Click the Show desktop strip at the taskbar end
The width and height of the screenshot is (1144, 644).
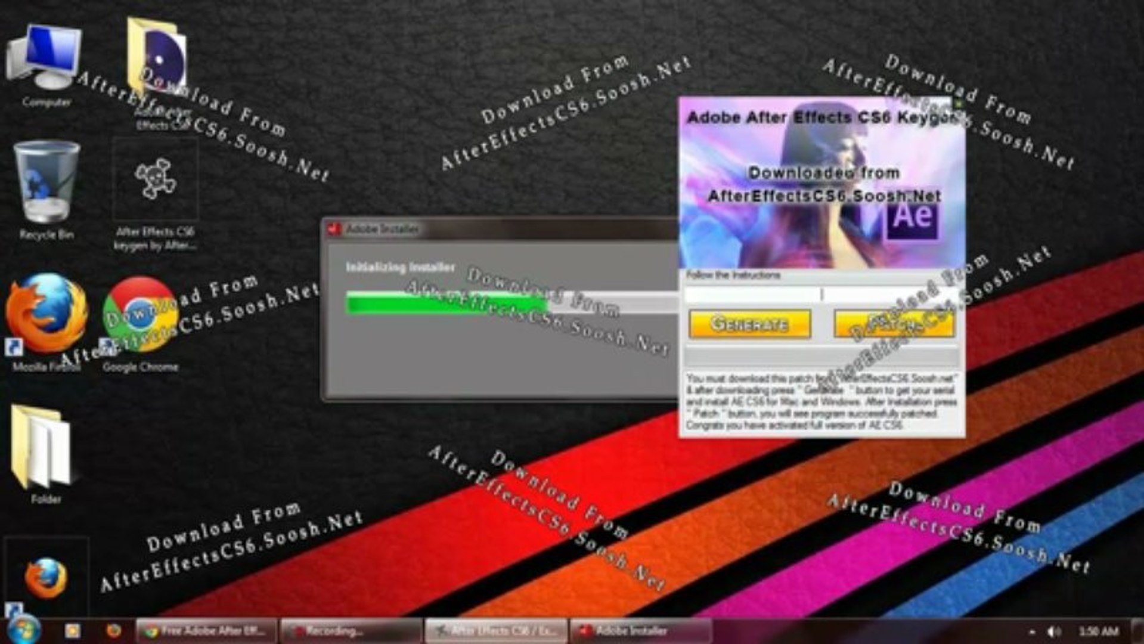[x=1139, y=631]
